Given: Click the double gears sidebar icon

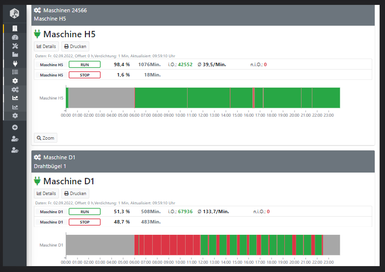Looking at the screenshot, I should [15, 89].
